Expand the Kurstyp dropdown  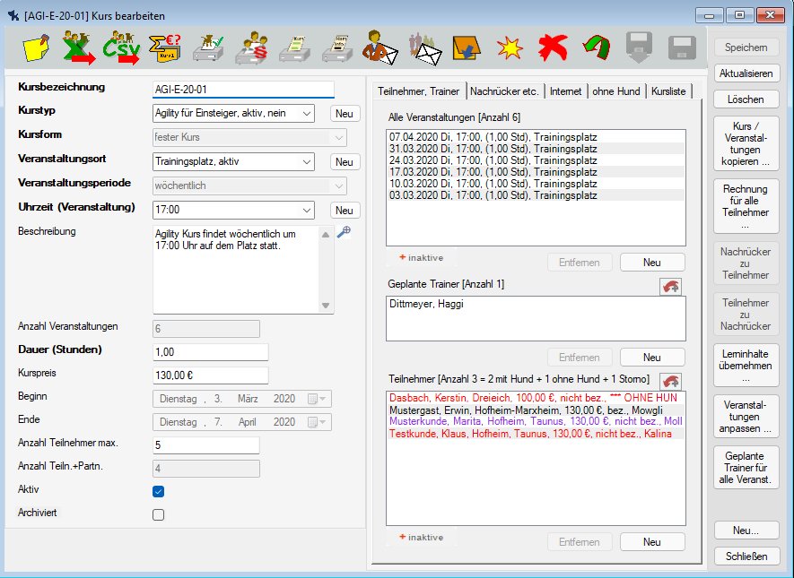(x=306, y=113)
